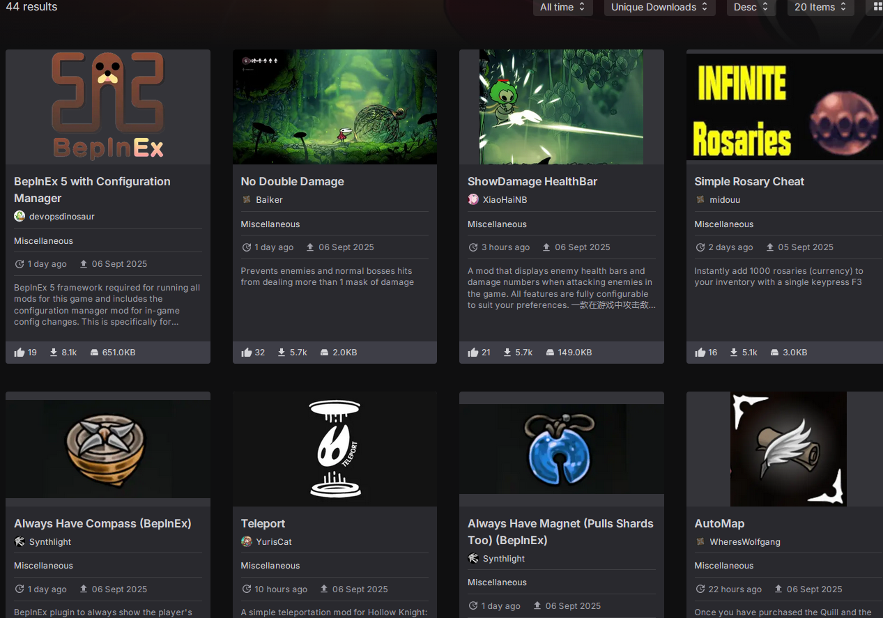883x618 pixels.
Task: Select Miscellaneous category on BepInEx card
Action: 43,241
